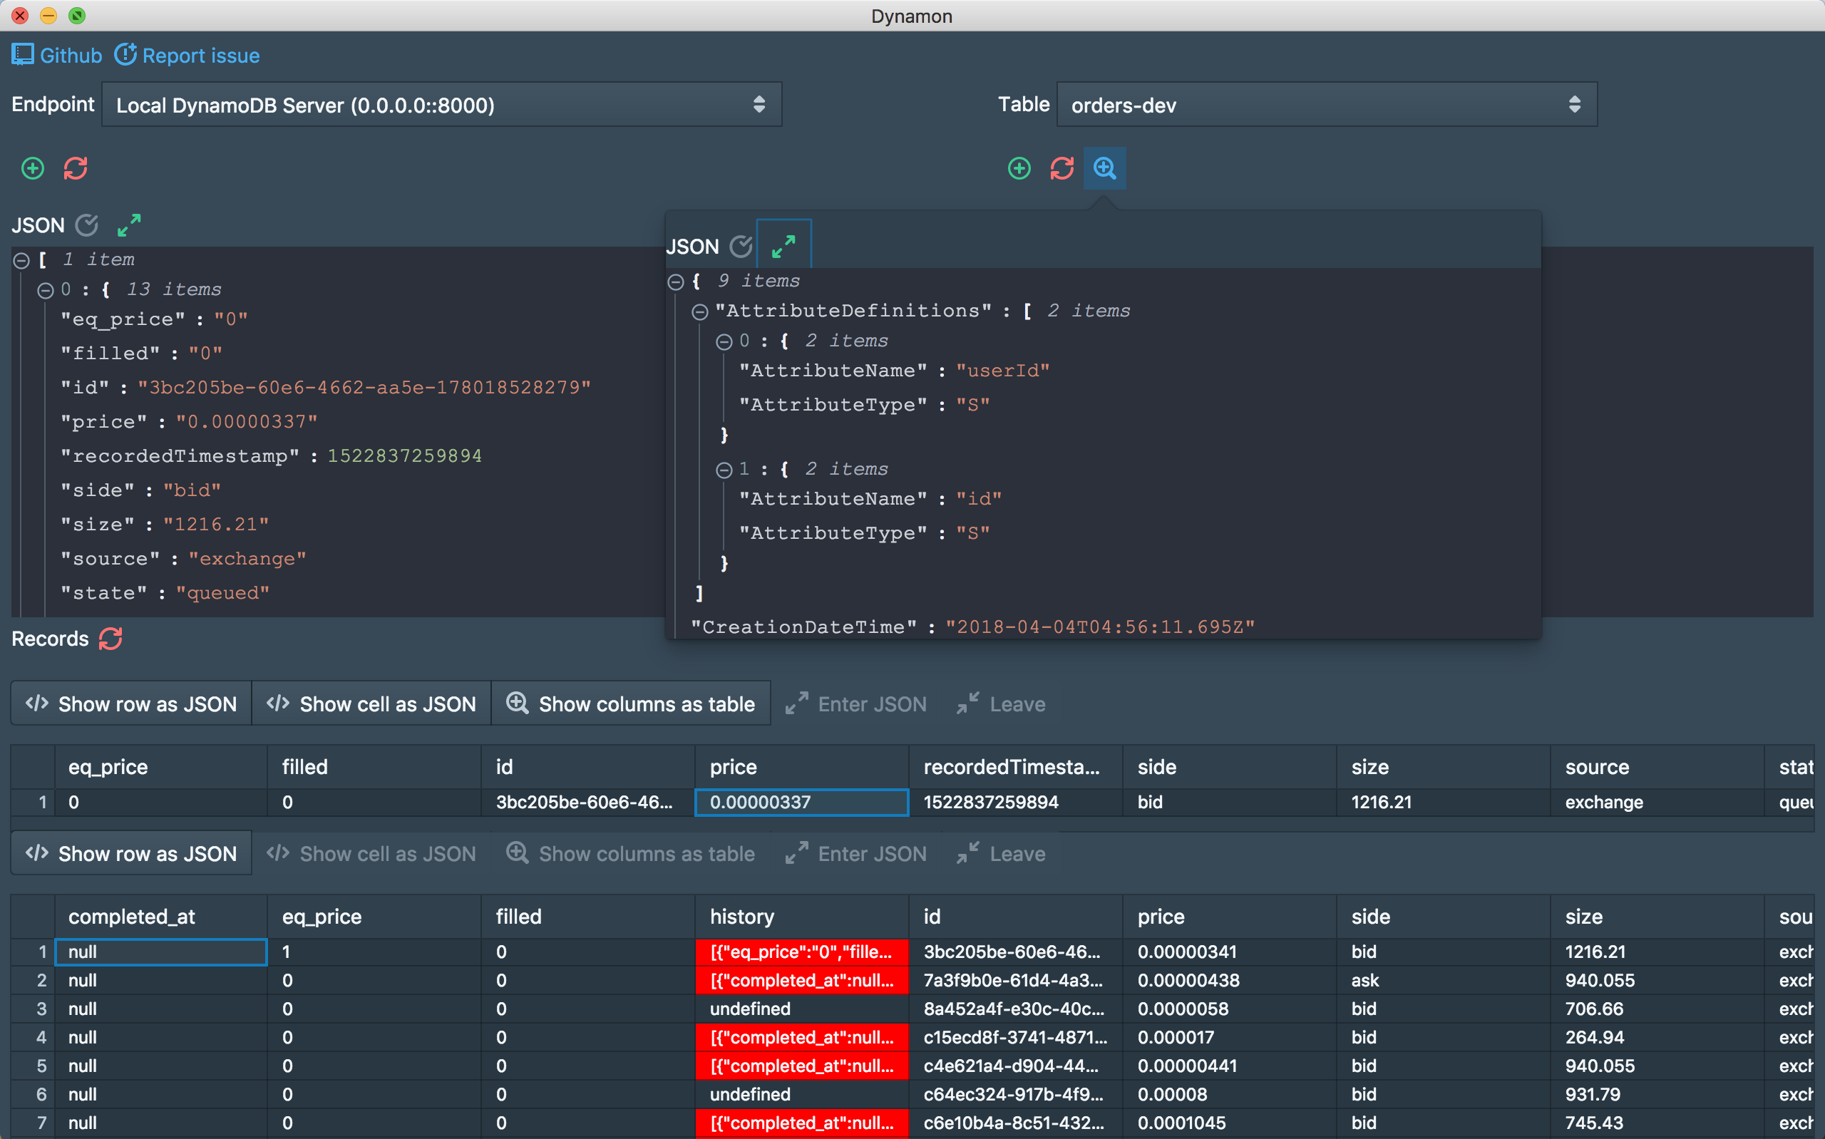Viewport: 1825px width, 1139px height.
Task: Click the id value 3bc205be-60e6-4662 in JSON editor
Action: (364, 387)
